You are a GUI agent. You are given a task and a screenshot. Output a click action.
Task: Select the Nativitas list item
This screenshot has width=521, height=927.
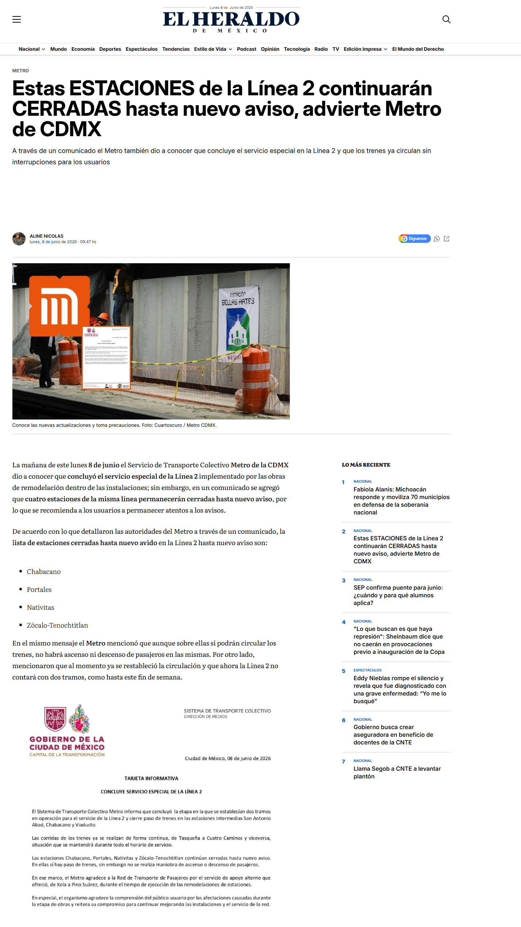pos(41,608)
